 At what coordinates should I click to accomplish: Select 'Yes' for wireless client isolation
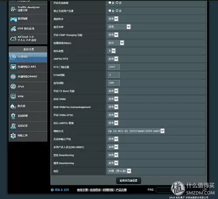110,10
